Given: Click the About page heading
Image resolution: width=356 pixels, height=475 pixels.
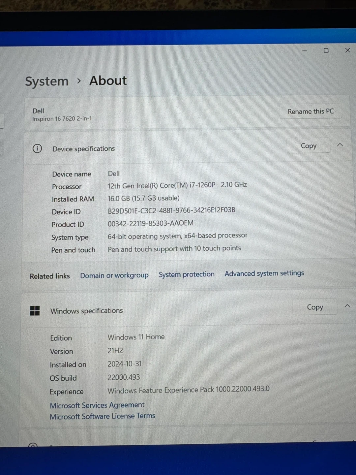Looking at the screenshot, I should [108, 80].
